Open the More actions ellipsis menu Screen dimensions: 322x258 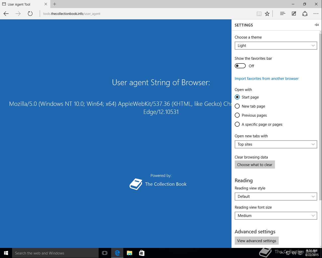[x=316, y=14]
